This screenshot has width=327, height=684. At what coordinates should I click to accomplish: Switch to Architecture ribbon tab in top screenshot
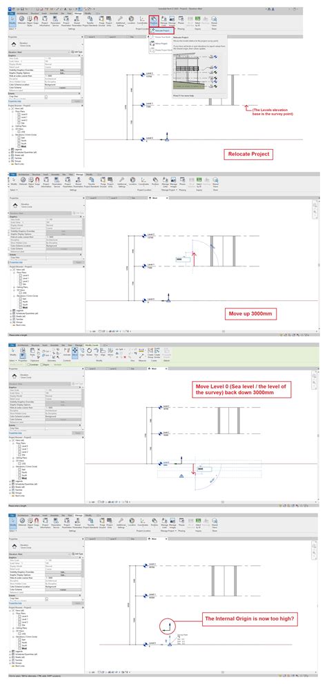coord(23,14)
